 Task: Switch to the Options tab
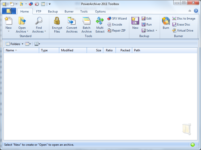tap(100, 12)
